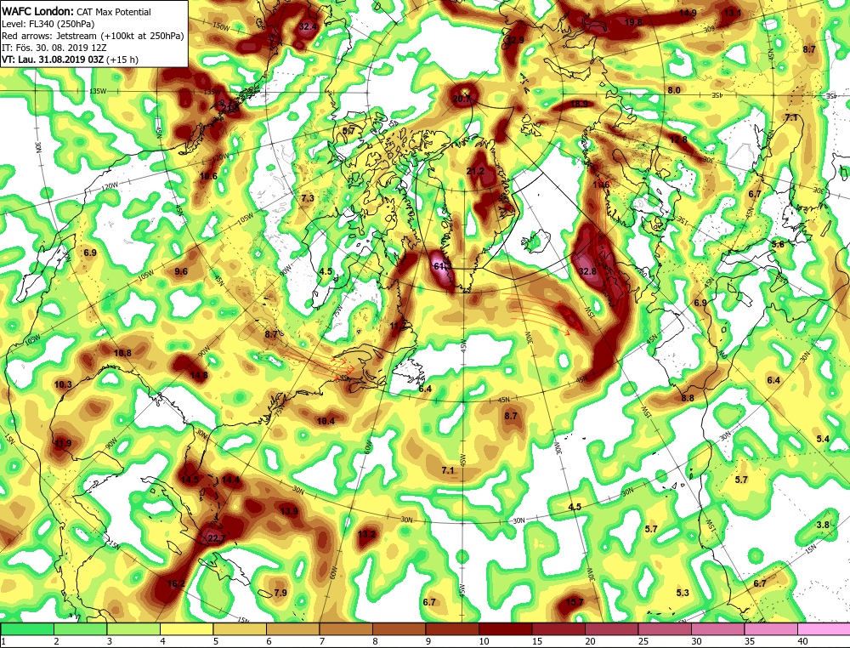
Task: Click the 'Level: FL340 (250hPa)' line
Action: [48, 23]
